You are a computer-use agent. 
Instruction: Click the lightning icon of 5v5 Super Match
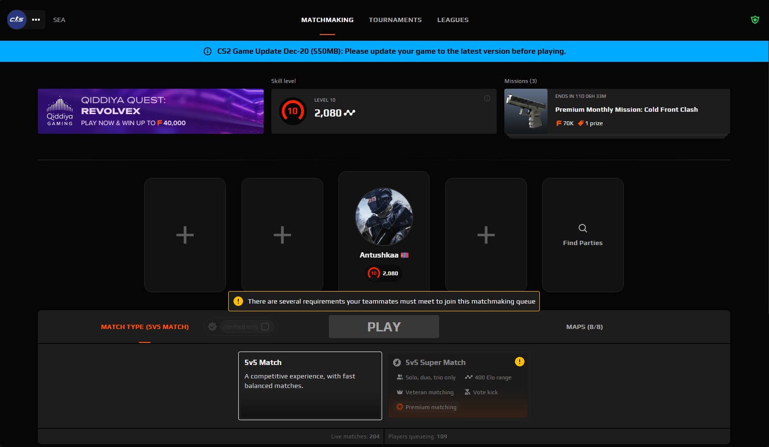[x=397, y=363]
